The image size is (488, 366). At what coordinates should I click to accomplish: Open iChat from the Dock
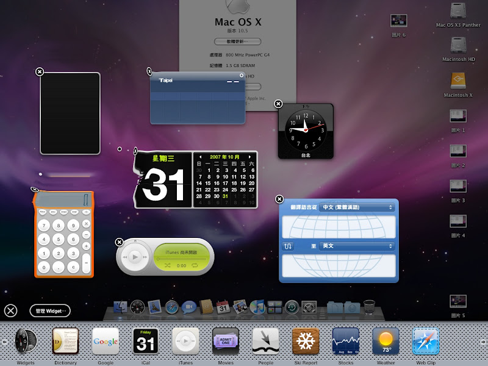pos(189,307)
